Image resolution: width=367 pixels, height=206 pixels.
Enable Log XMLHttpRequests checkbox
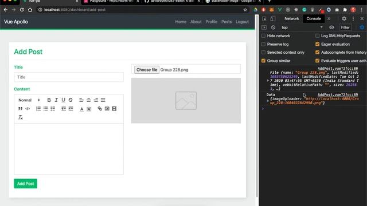point(317,35)
